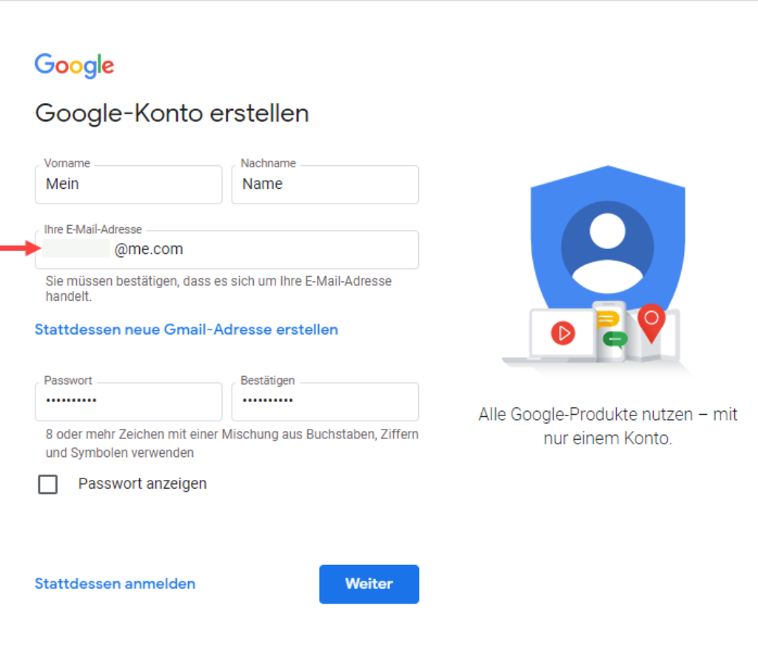Viewport: 758px width, 668px height.
Task: Click the Alle Google-Produkte nutzen caption
Action: click(608, 426)
